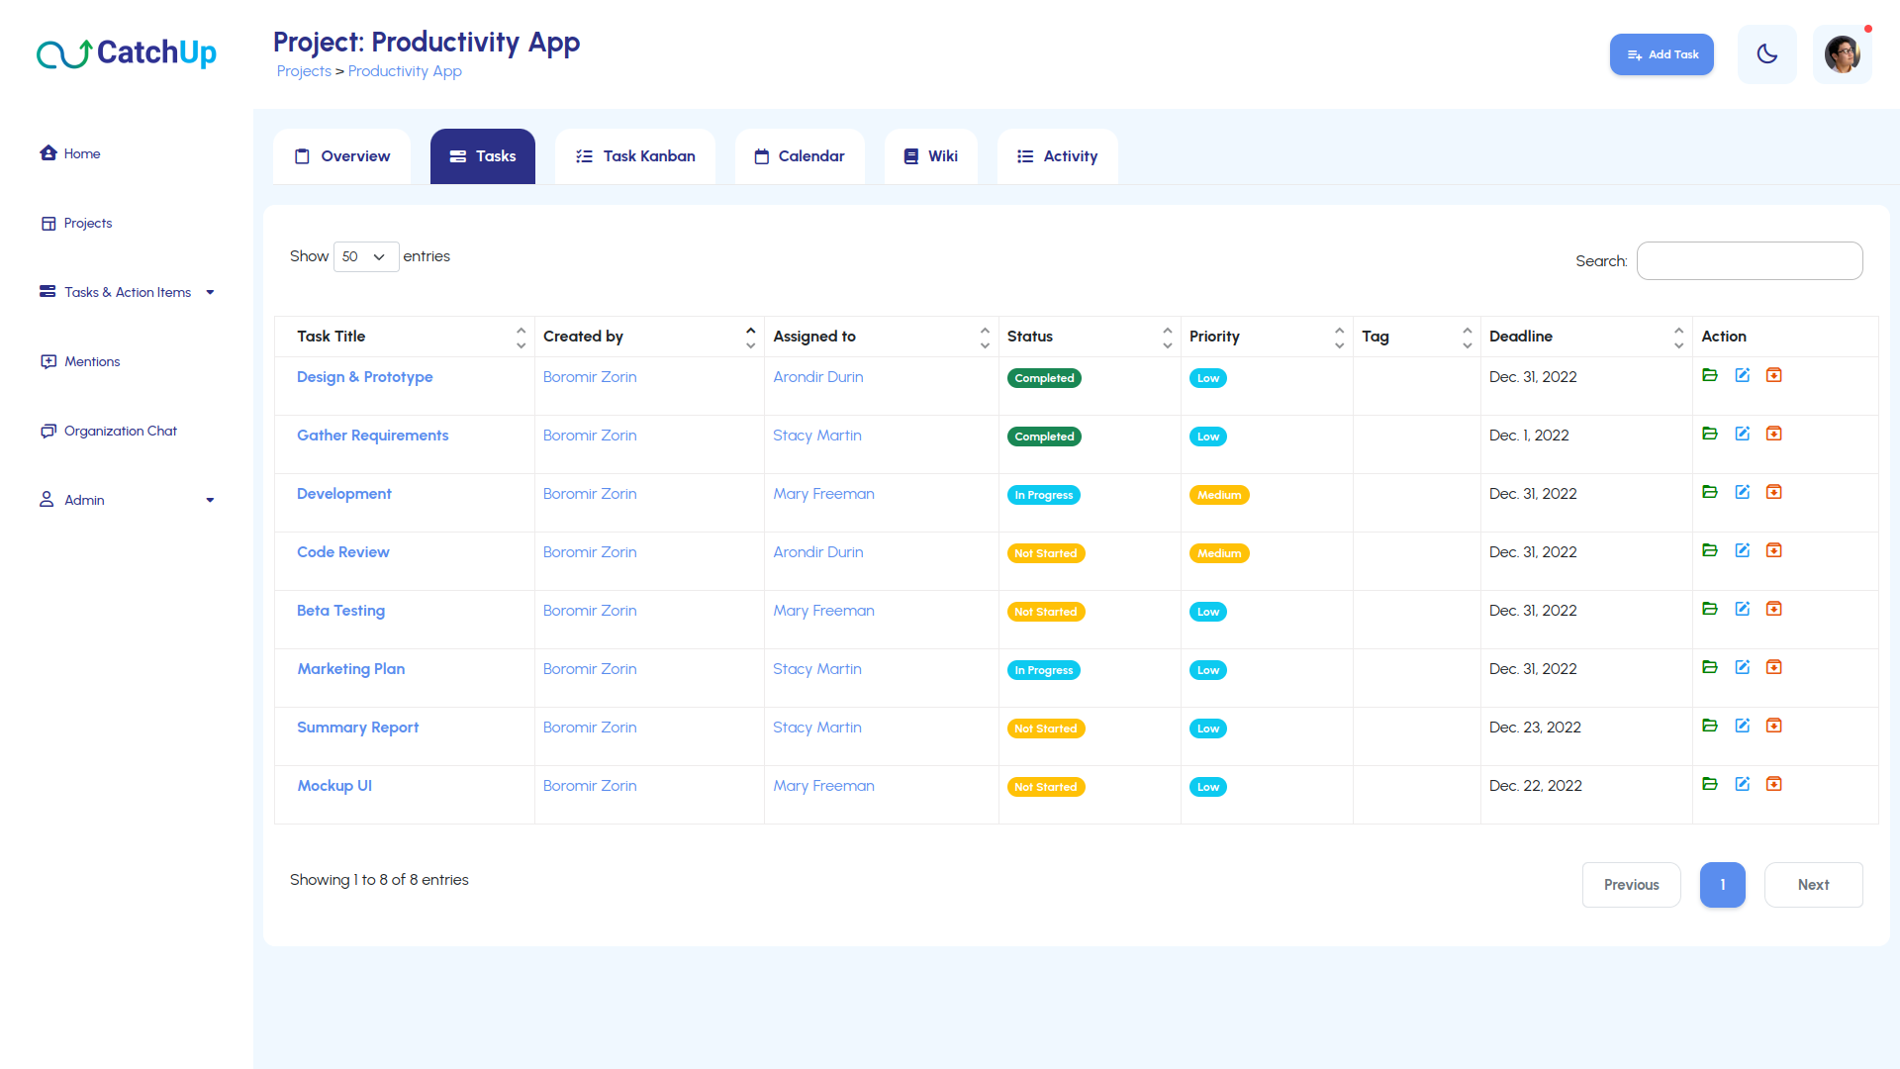Go to the Next page of entries
1900x1069 pixels.
(1813, 884)
